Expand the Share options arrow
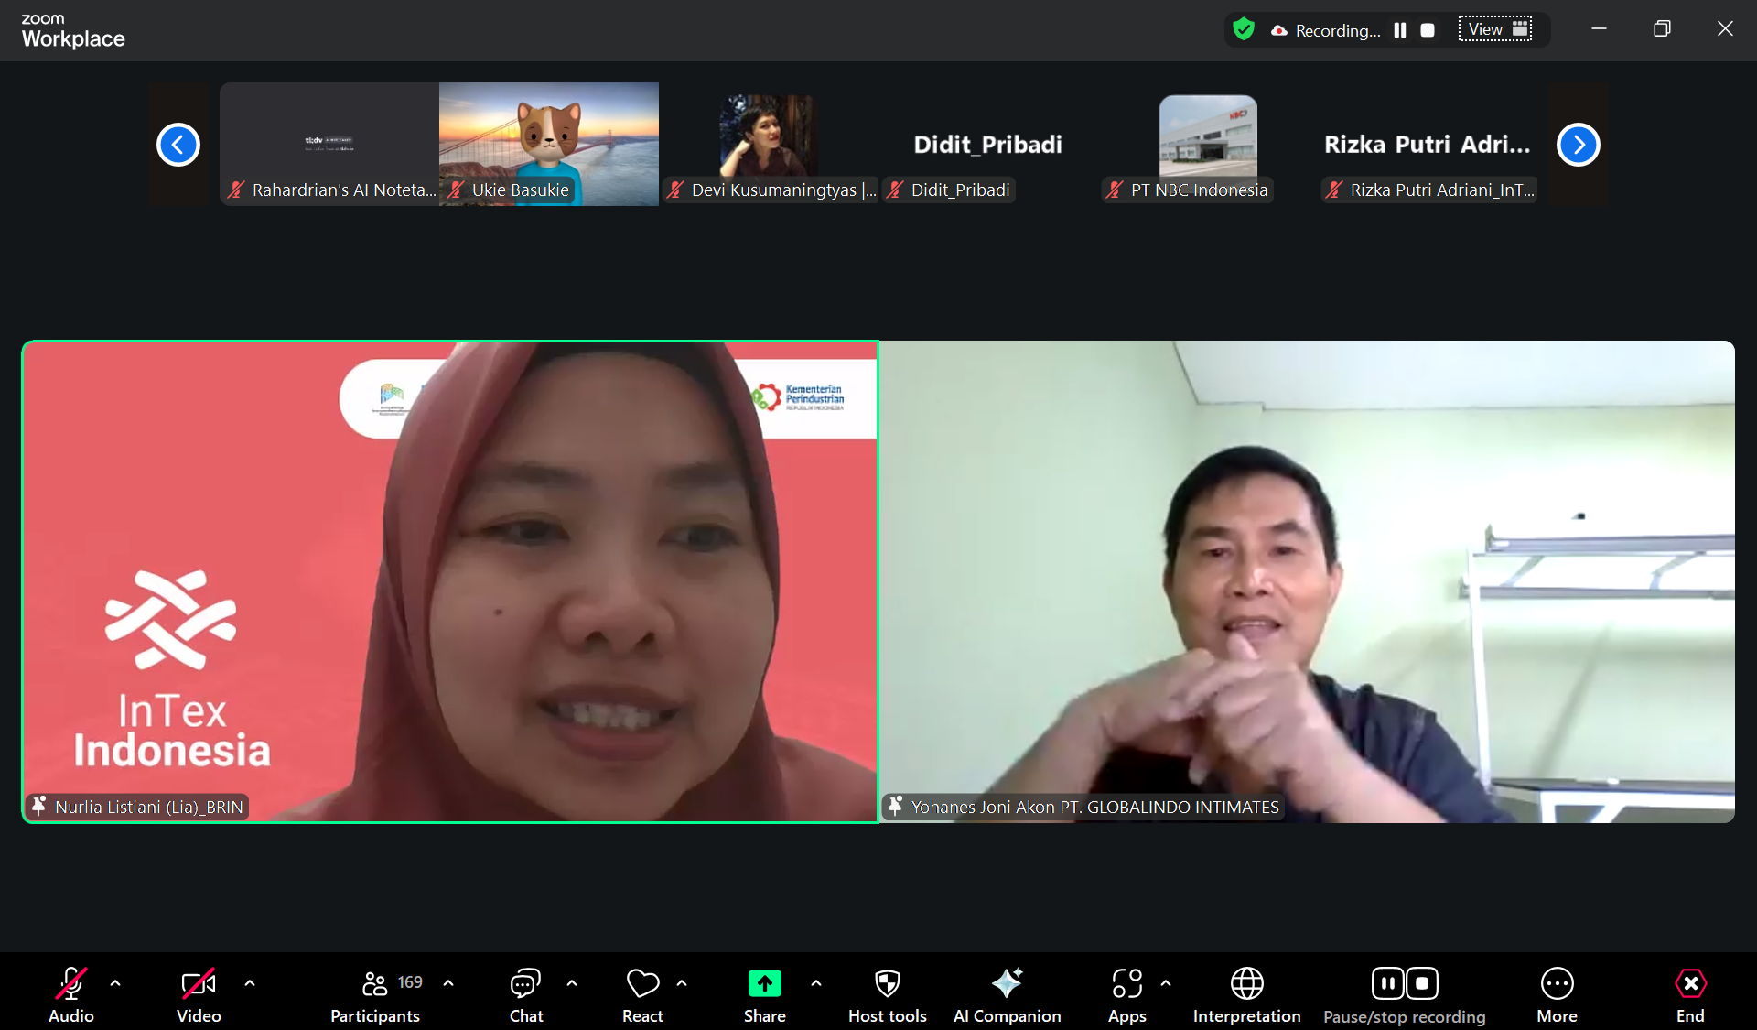The image size is (1757, 1030). click(816, 983)
